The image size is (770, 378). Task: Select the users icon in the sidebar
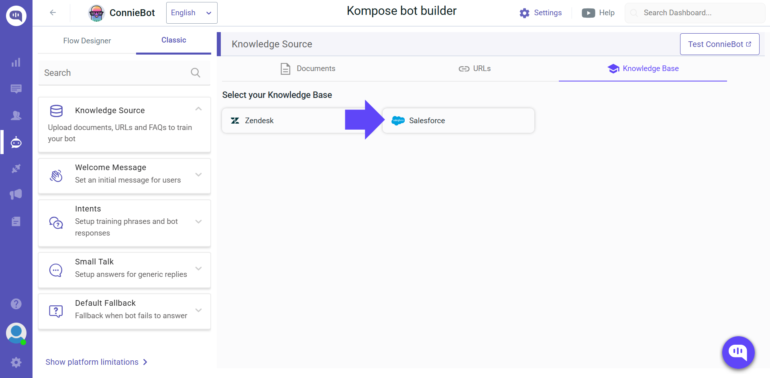point(16,115)
